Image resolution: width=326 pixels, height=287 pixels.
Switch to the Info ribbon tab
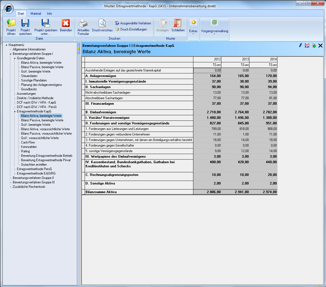pos(49,14)
